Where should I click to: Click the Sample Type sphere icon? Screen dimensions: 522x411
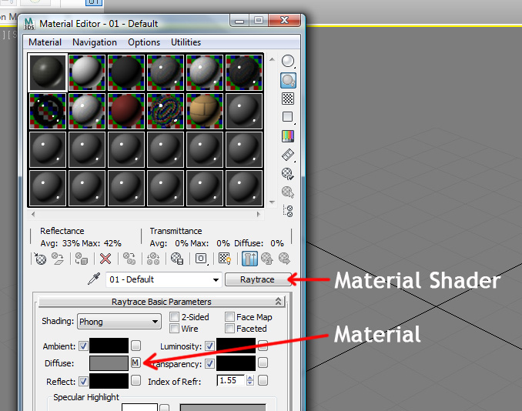[288, 62]
